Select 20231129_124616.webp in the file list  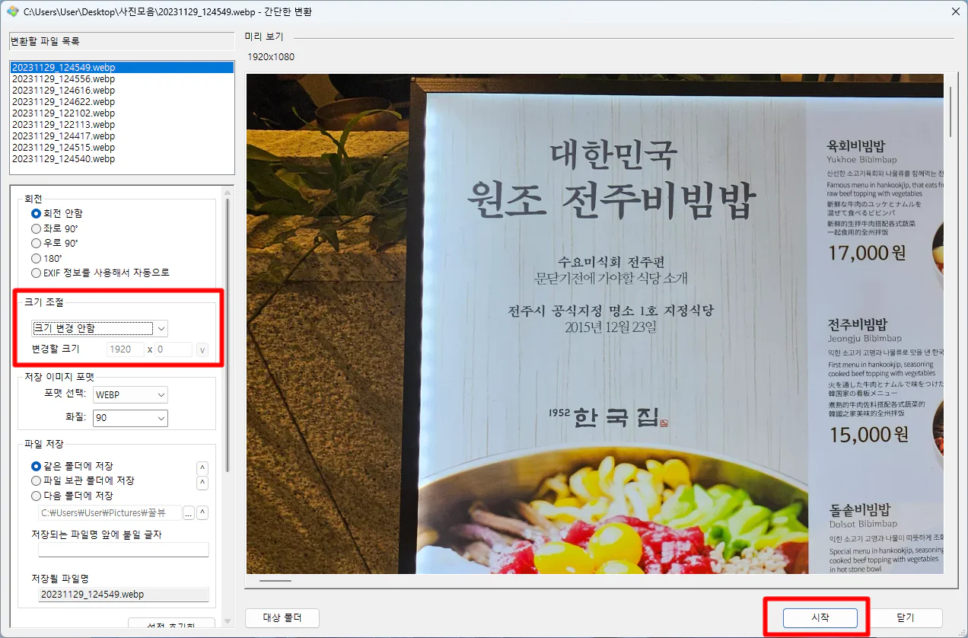(x=122, y=90)
